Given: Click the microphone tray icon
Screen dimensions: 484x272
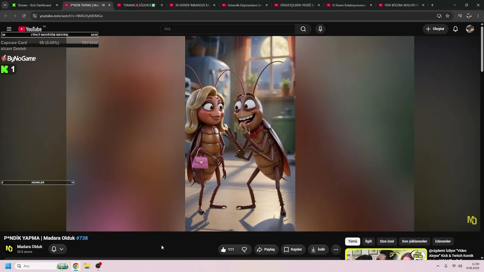Looking at the screenshot, I should 446,266.
